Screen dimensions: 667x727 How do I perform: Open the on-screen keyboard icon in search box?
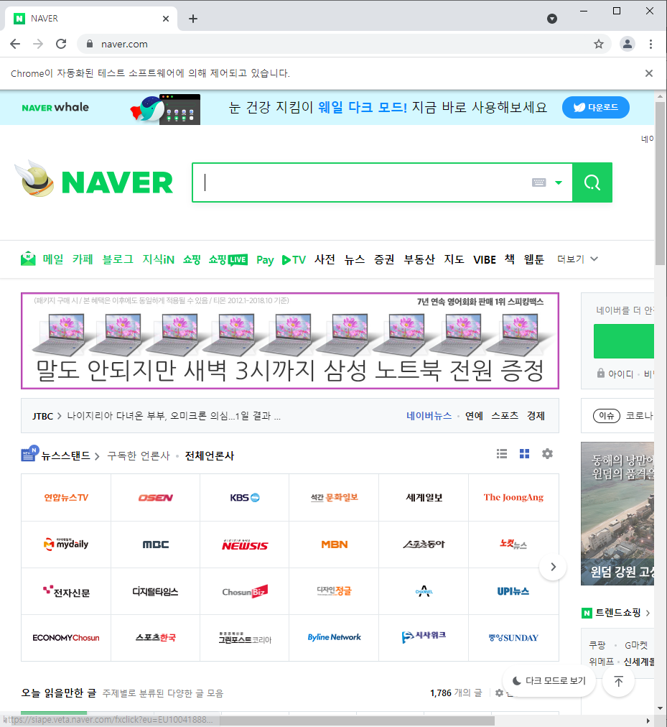pyautogui.click(x=538, y=182)
